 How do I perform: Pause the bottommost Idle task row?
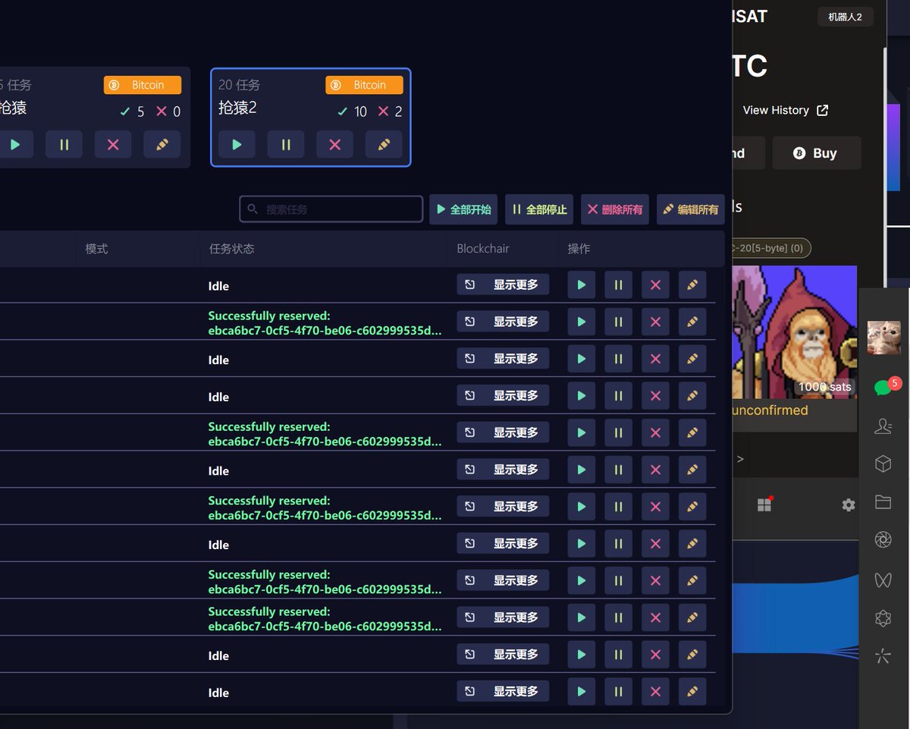(619, 692)
